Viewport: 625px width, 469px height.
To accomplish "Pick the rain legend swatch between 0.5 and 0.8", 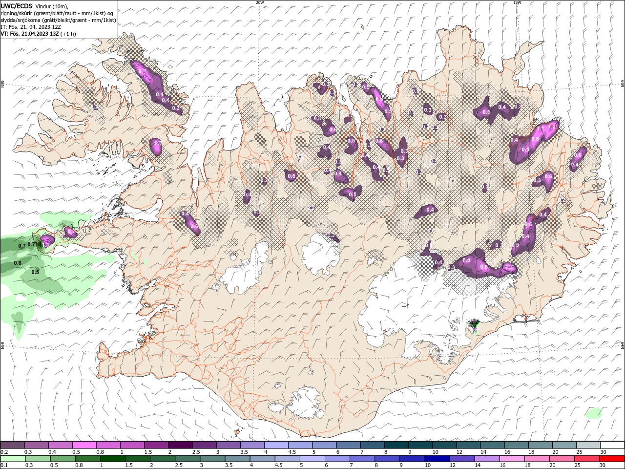I will [62, 459].
